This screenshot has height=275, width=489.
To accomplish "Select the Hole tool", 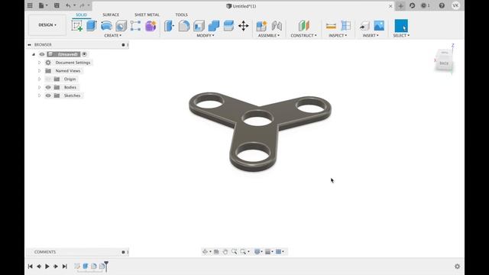I will click(121, 26).
